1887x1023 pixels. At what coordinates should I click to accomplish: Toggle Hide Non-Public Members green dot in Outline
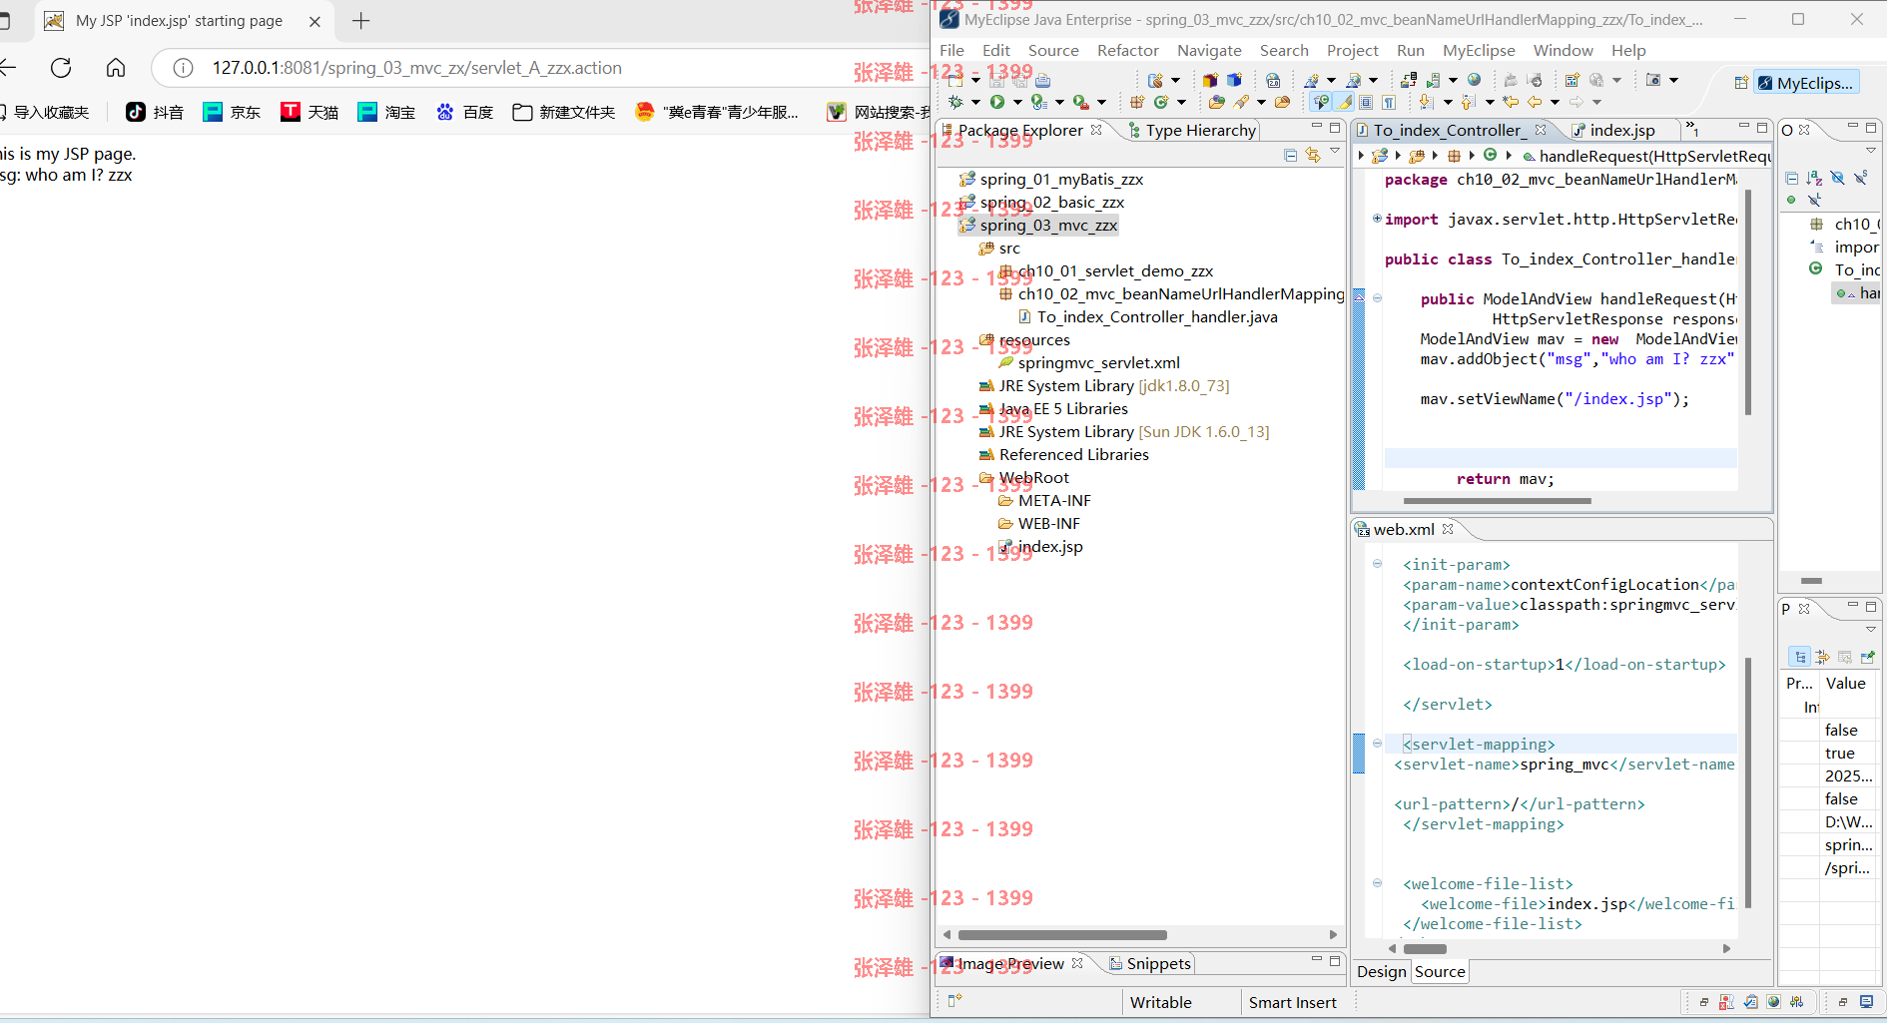(x=1791, y=200)
